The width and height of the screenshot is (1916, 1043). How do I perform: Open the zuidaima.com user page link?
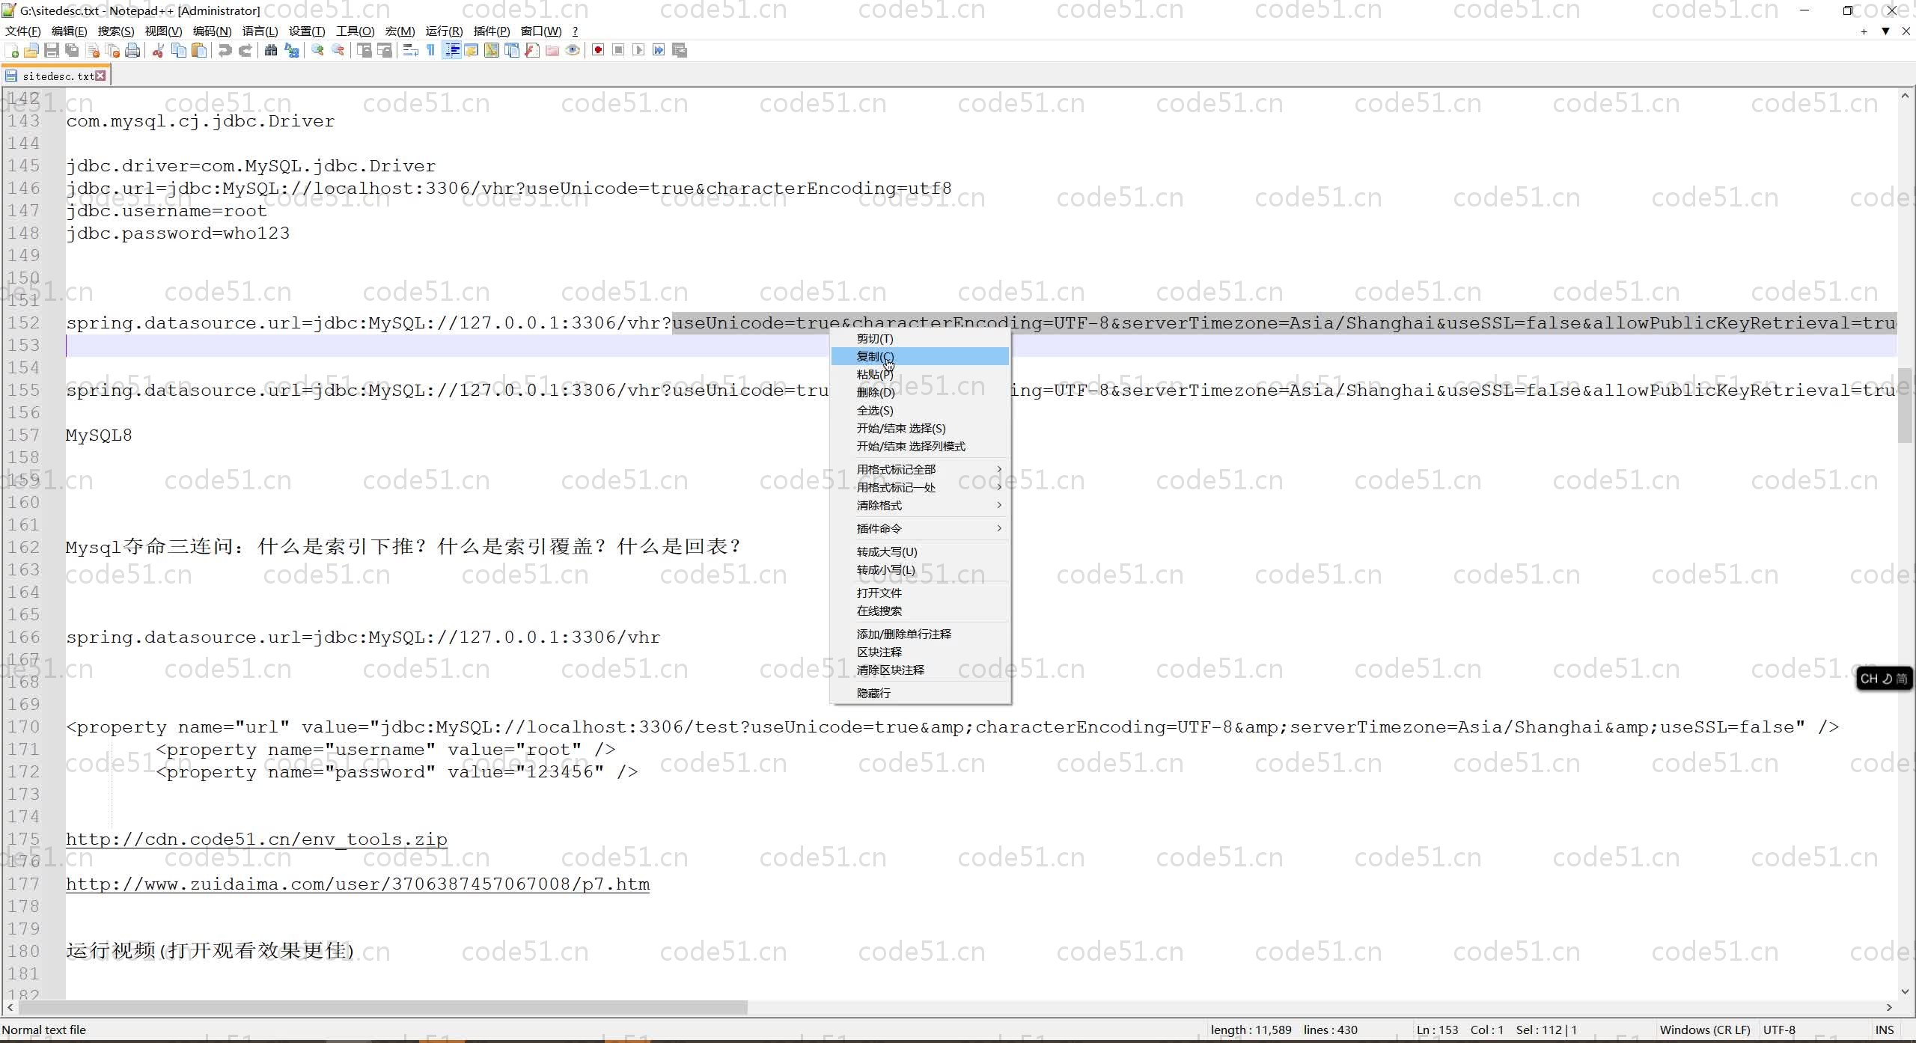(357, 884)
